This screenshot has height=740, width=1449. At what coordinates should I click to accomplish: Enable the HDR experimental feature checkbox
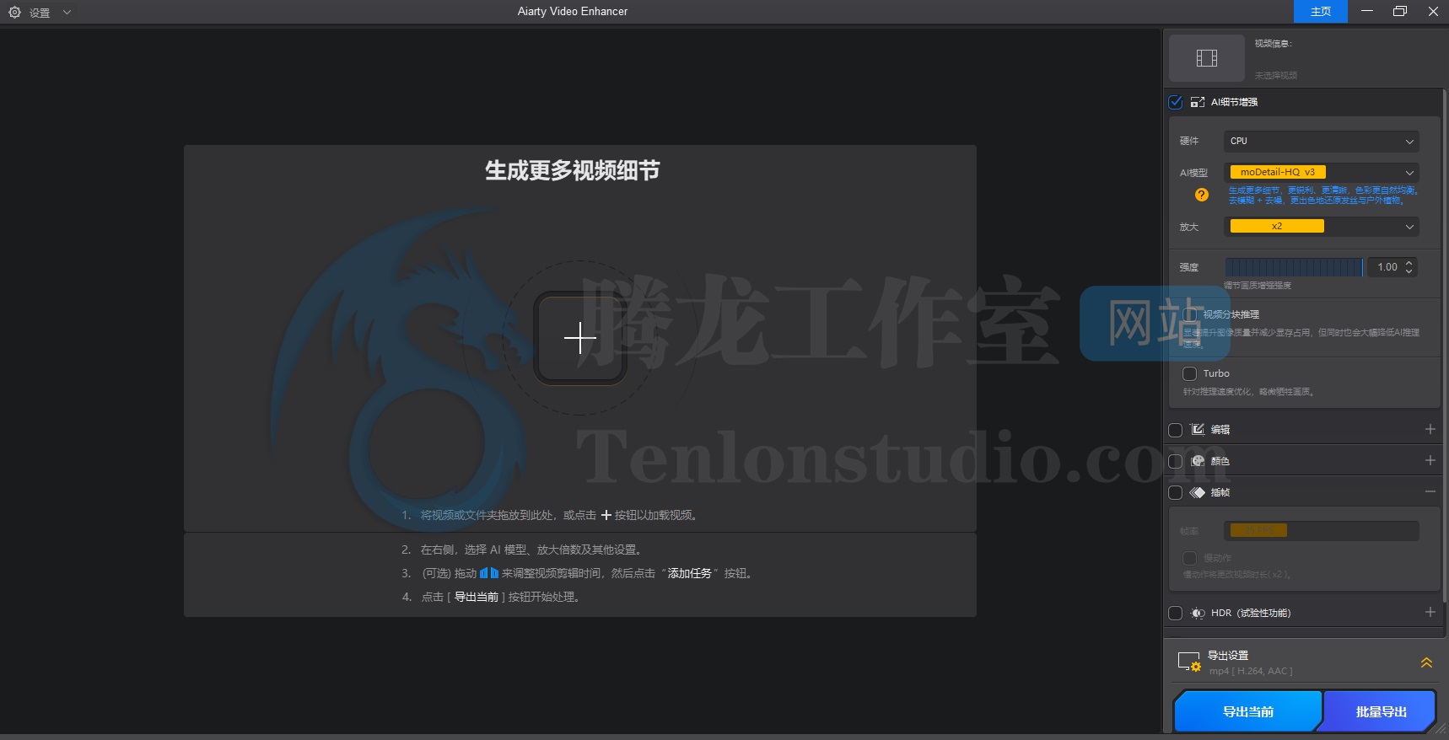pyautogui.click(x=1176, y=613)
